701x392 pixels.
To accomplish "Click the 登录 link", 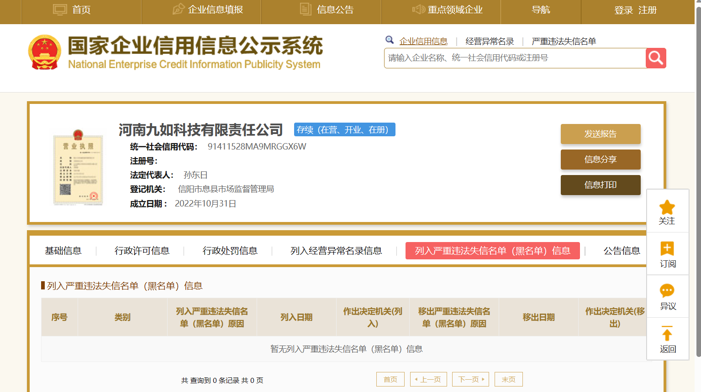I will click(623, 10).
